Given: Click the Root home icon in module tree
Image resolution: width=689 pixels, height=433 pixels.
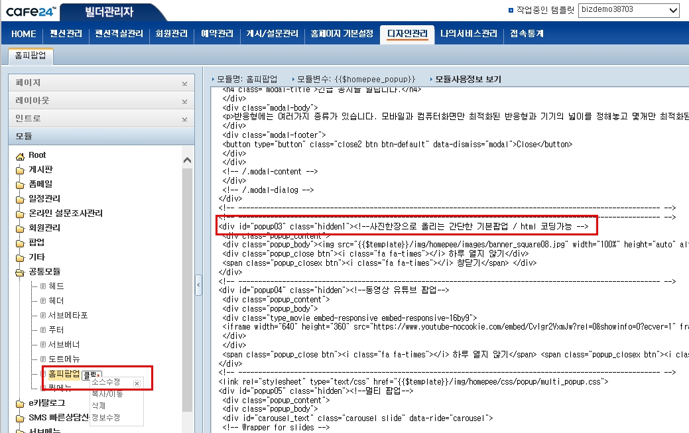Looking at the screenshot, I should (x=21, y=155).
